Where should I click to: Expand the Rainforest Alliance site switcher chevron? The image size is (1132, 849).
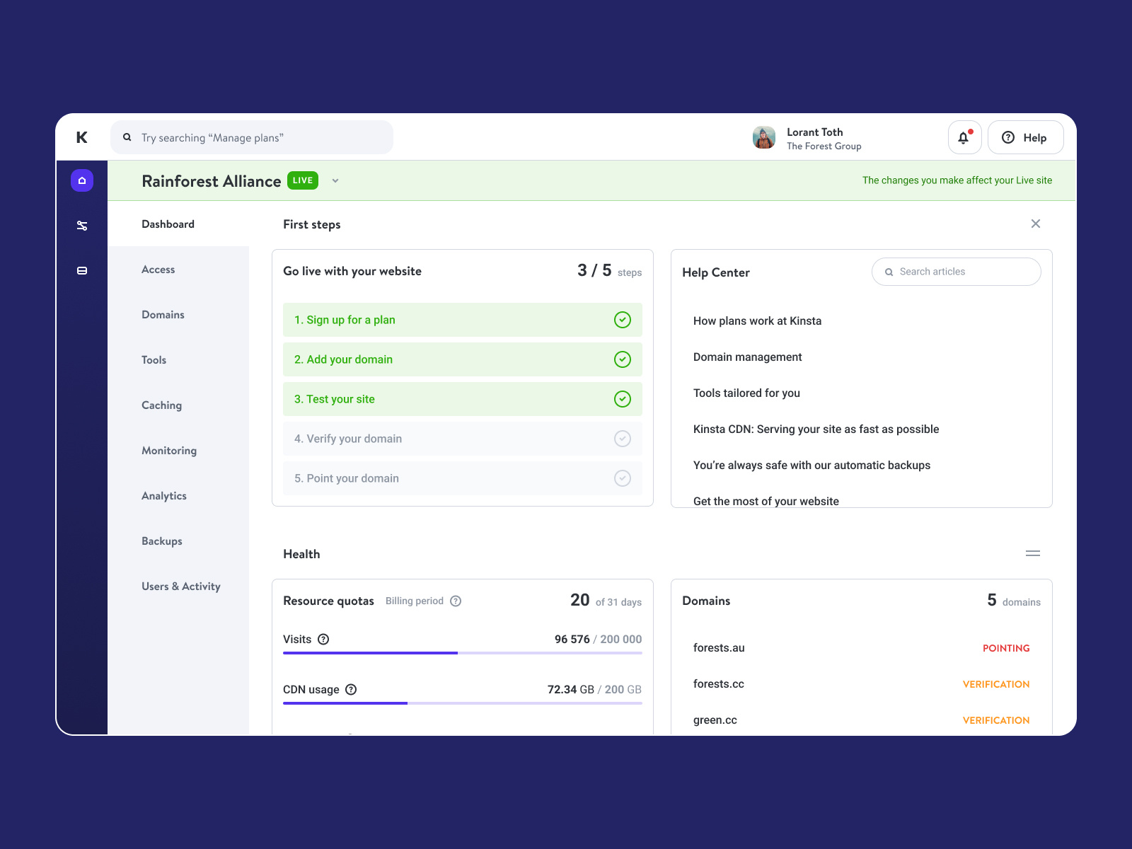pos(335,180)
